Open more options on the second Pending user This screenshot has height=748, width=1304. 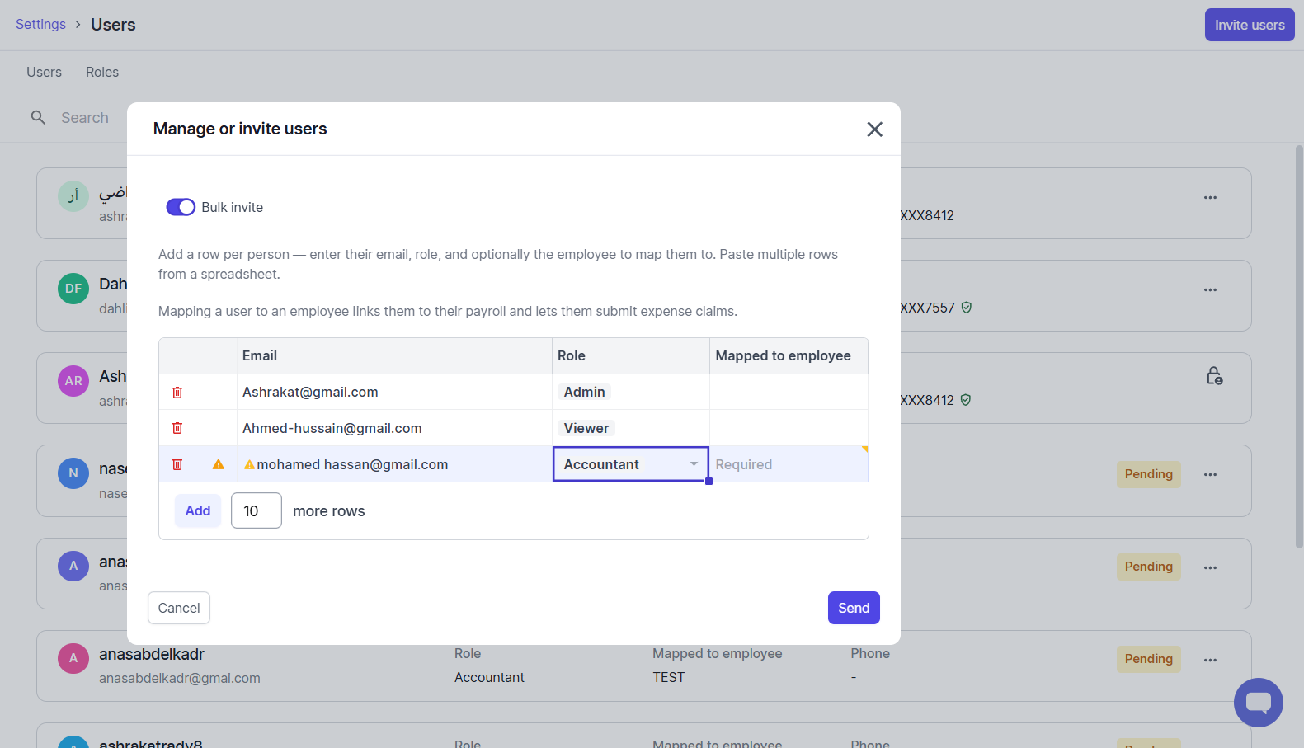(1210, 567)
